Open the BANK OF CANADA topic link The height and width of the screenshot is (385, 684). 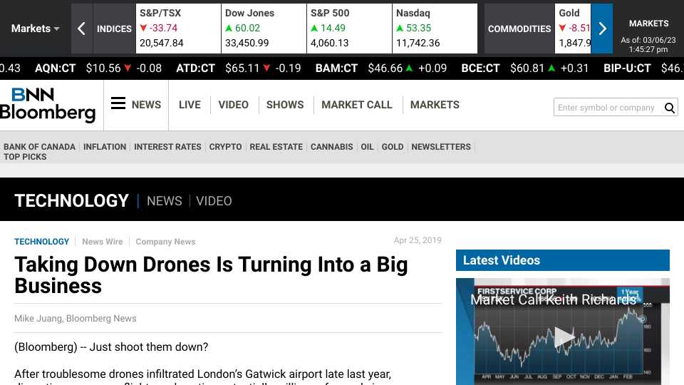point(40,147)
